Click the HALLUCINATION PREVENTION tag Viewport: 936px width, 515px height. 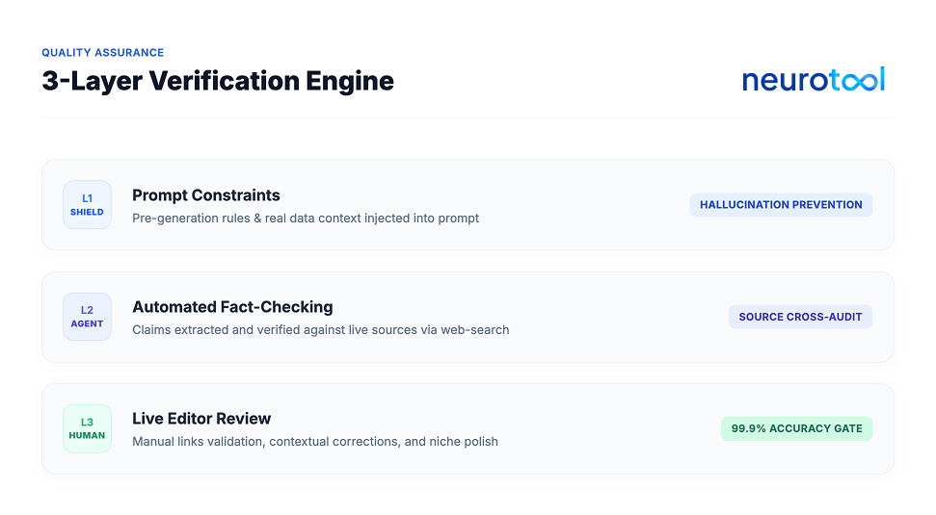pyautogui.click(x=781, y=204)
